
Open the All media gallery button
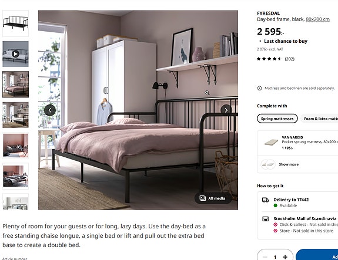[x=213, y=198]
